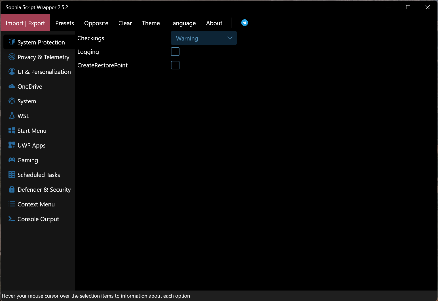438x301 pixels.
Task: Click the Gaming controller icon
Action: click(12, 160)
